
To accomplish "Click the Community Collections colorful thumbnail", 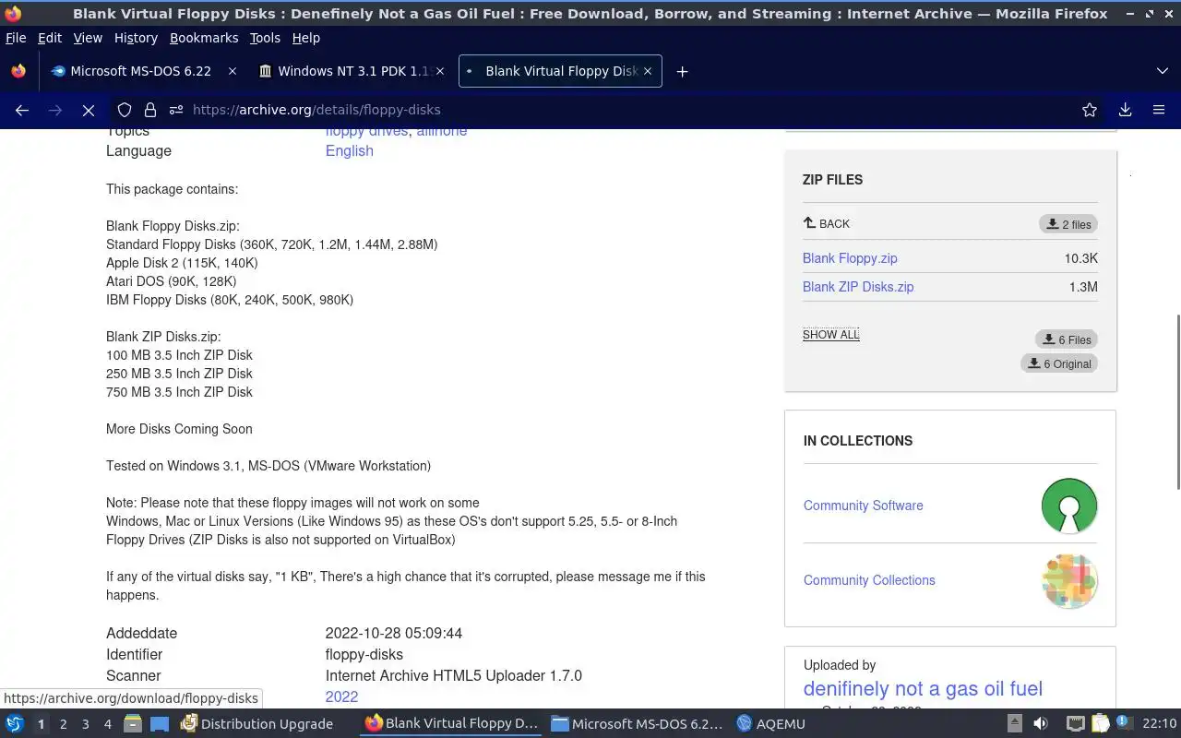I will (1069, 580).
